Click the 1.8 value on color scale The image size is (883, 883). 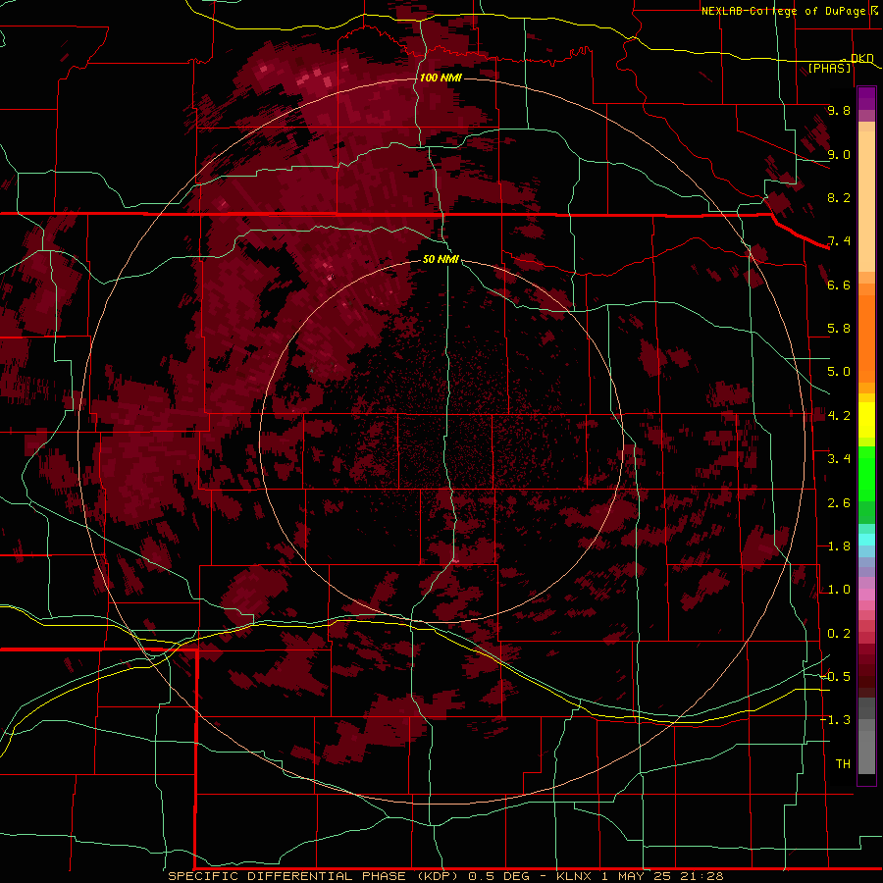click(839, 546)
